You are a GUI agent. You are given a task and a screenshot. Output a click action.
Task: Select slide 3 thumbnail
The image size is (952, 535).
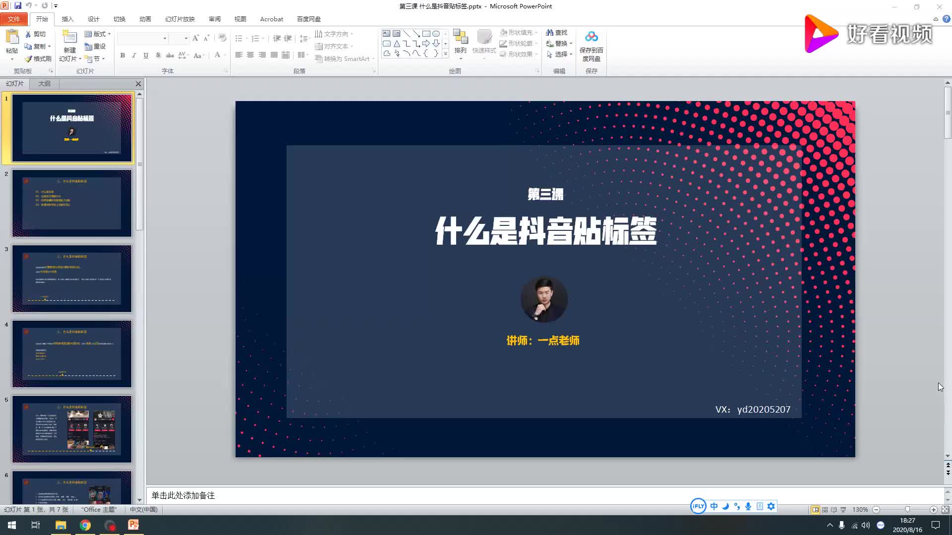tap(72, 278)
